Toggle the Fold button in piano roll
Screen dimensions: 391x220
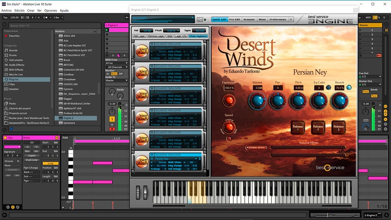coord(65,138)
